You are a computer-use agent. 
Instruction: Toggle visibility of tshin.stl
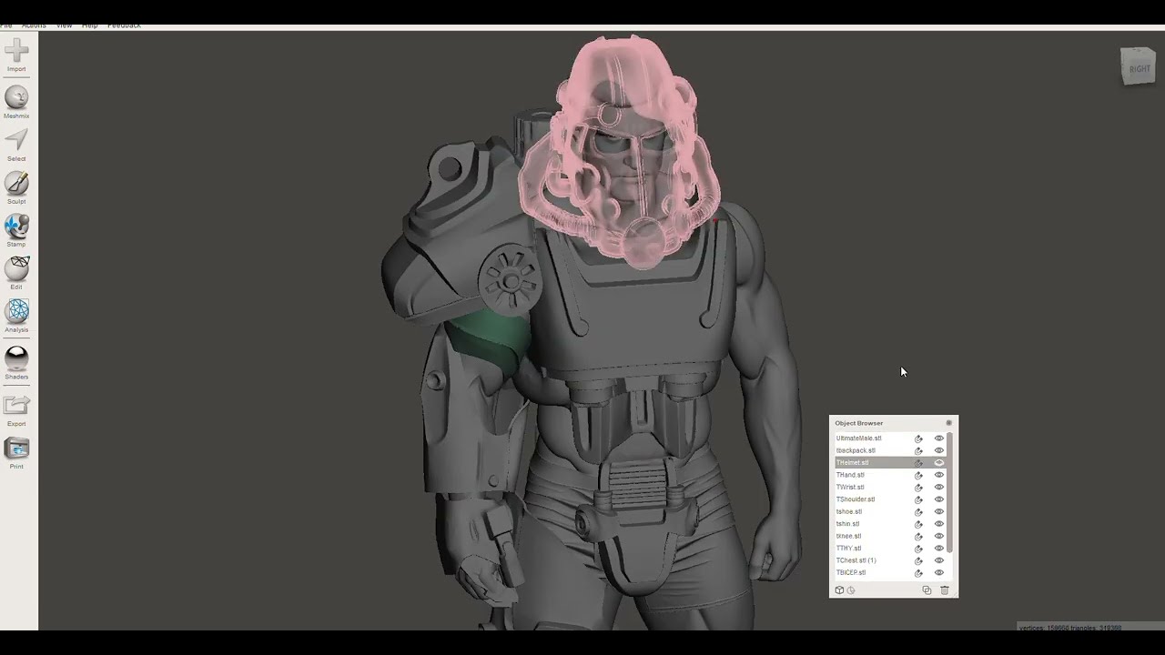[x=939, y=524]
